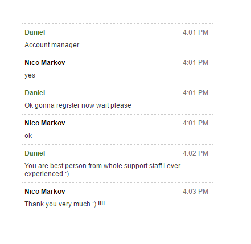Click the 4:02 PM timestamp
Screen dimensions: 251x244
[195, 153]
